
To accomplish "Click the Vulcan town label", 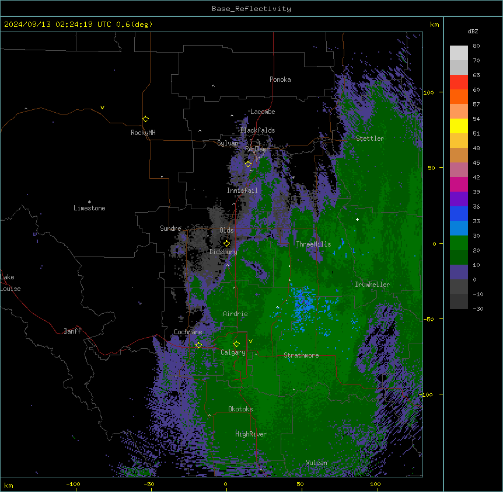I will point(316,463).
